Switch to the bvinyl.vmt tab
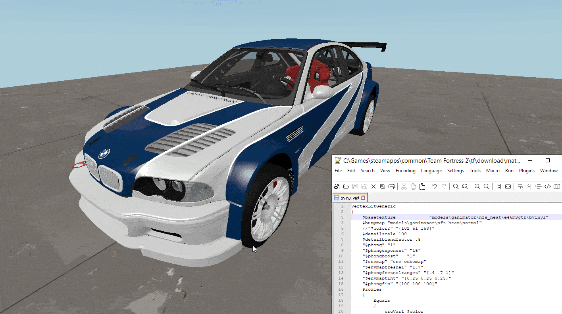This screenshot has height=314, width=562. 350,198
